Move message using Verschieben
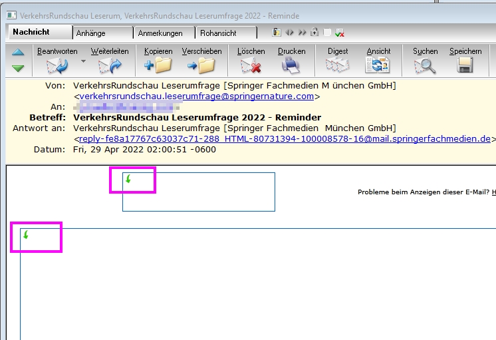496x340 pixels. (201, 65)
